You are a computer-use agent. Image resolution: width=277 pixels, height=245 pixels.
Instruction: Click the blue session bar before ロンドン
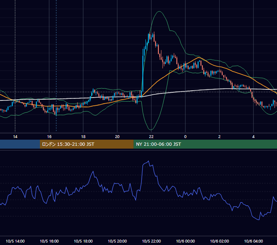pos(20,144)
